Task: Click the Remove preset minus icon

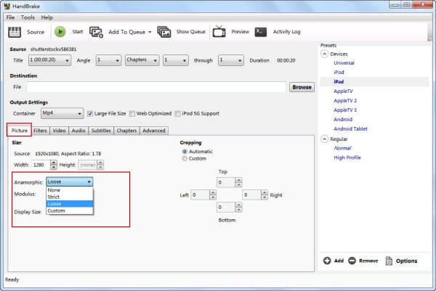Action: tap(352, 261)
